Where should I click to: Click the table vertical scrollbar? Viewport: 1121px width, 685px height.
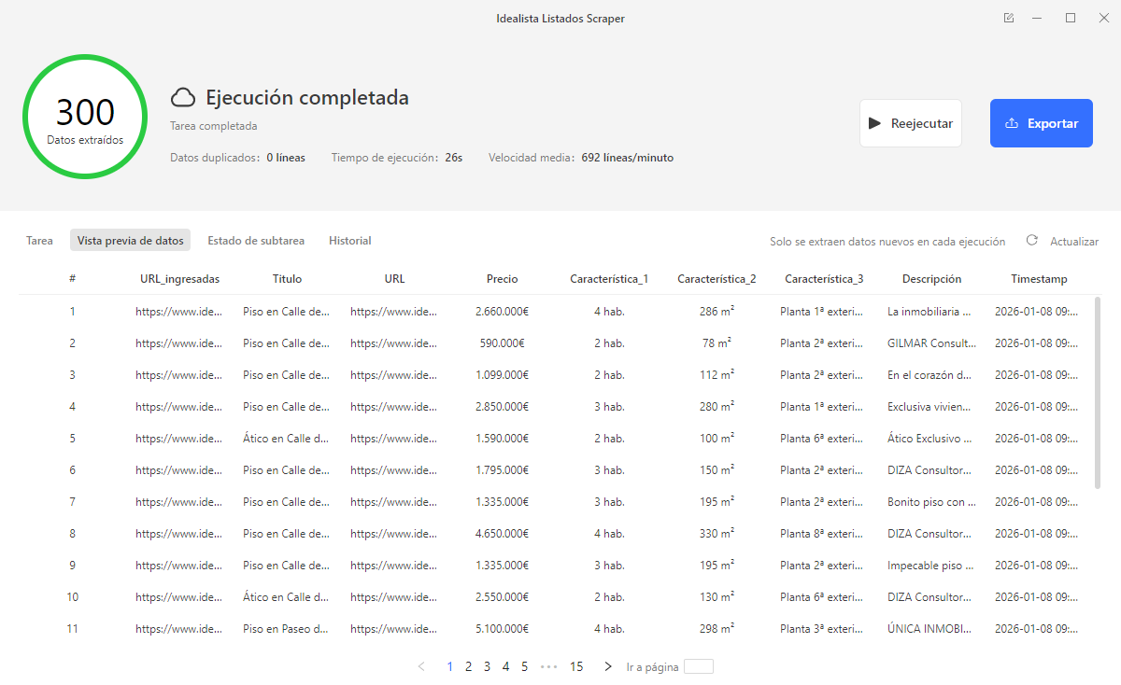(1098, 392)
